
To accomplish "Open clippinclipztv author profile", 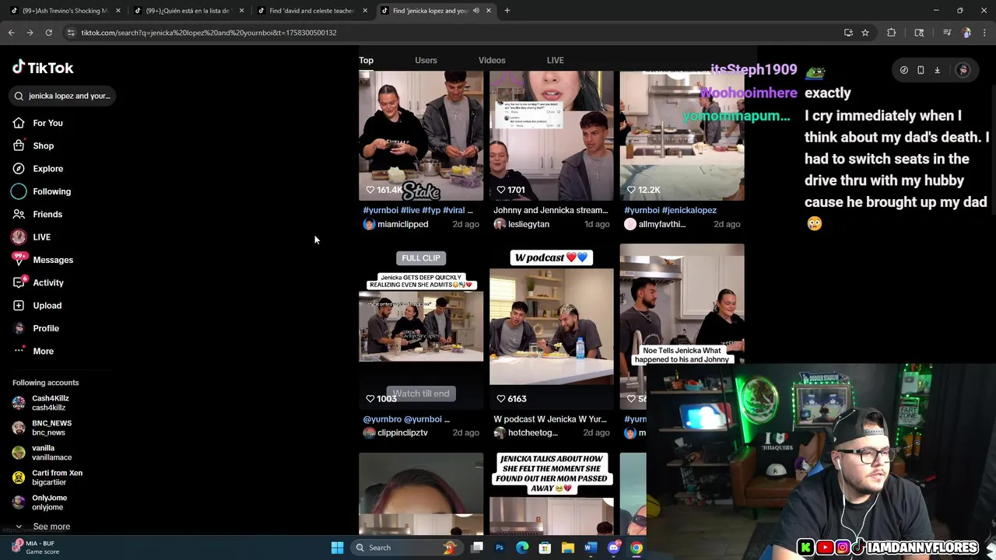I will coord(395,432).
